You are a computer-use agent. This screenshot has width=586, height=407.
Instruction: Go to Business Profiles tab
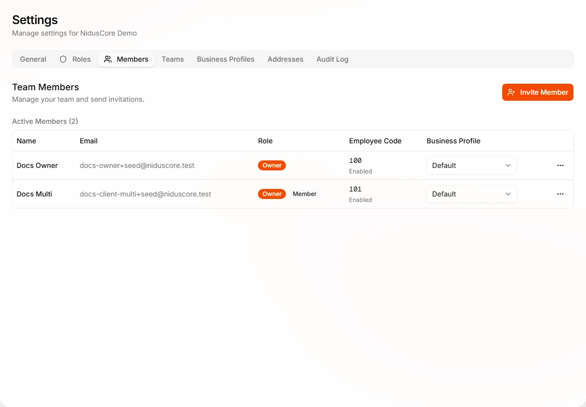click(x=226, y=59)
